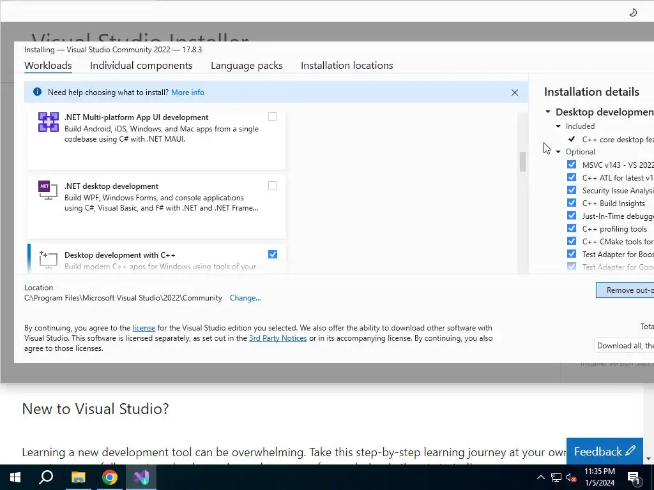Click the workloads list scrollbar thumb
654x490 pixels.
coord(522,161)
